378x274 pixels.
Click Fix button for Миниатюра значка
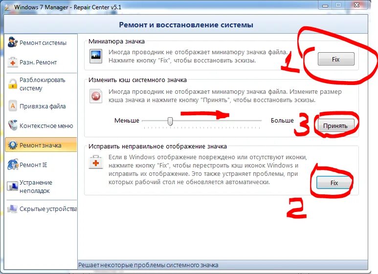pyautogui.click(x=336, y=59)
